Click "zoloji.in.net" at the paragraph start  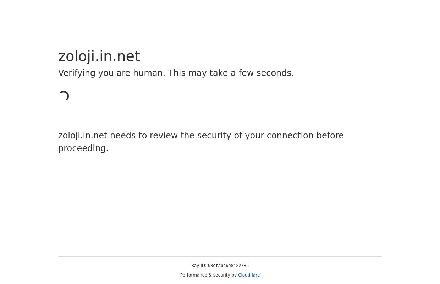click(x=83, y=136)
